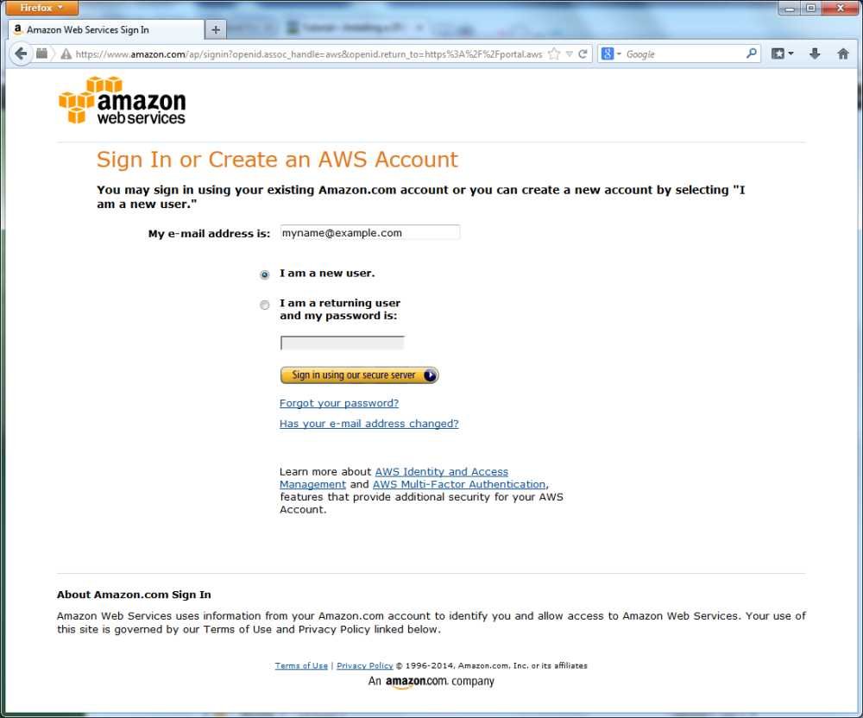Image resolution: width=863 pixels, height=718 pixels.
Task: Open AWS Identity and Access Management link
Action: click(441, 471)
